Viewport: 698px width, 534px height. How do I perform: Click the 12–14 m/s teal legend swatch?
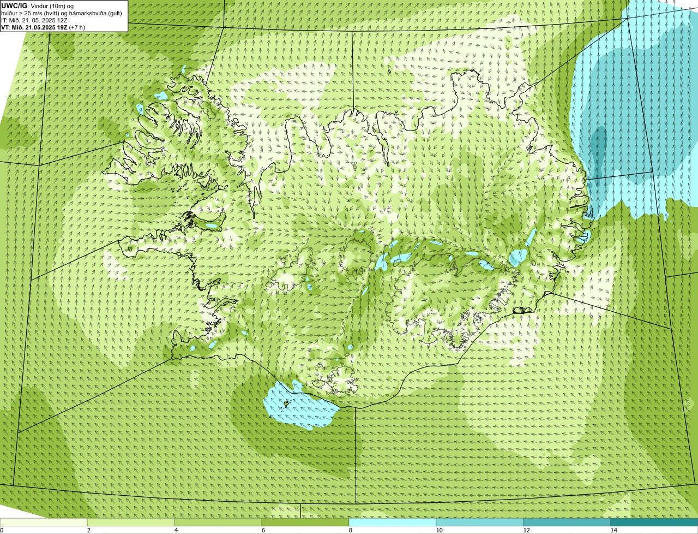[x=567, y=522]
